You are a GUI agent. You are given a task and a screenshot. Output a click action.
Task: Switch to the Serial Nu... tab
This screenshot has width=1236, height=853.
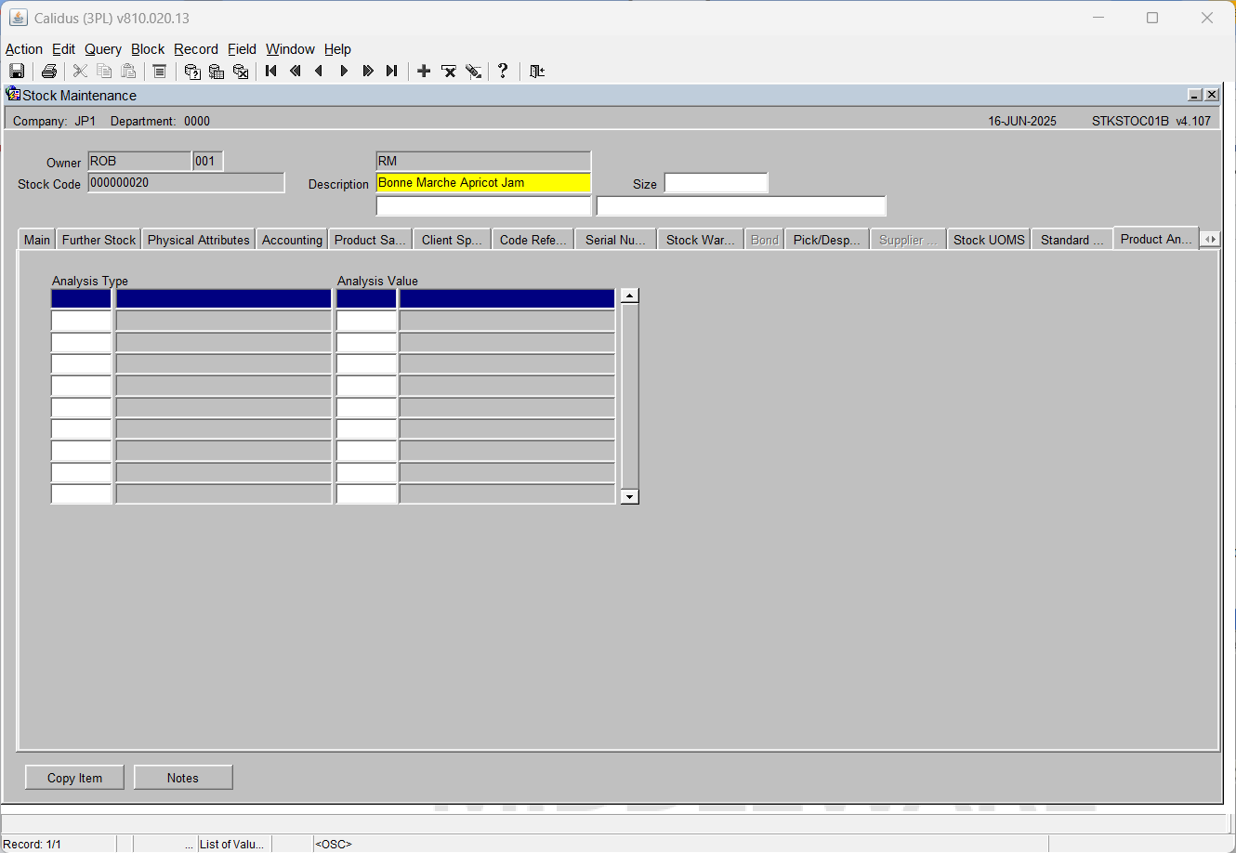(x=615, y=240)
